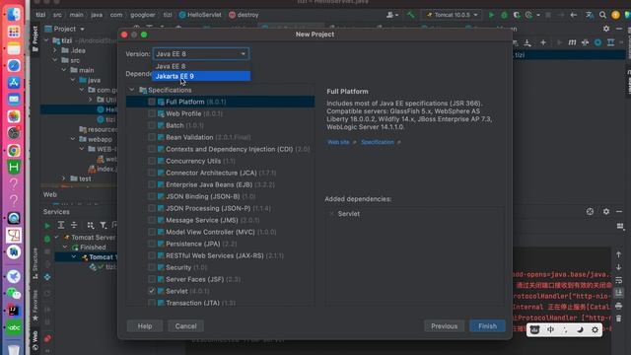The height and width of the screenshot is (355, 631).
Task: Collapse the Specifications tree node
Action: tap(132, 90)
